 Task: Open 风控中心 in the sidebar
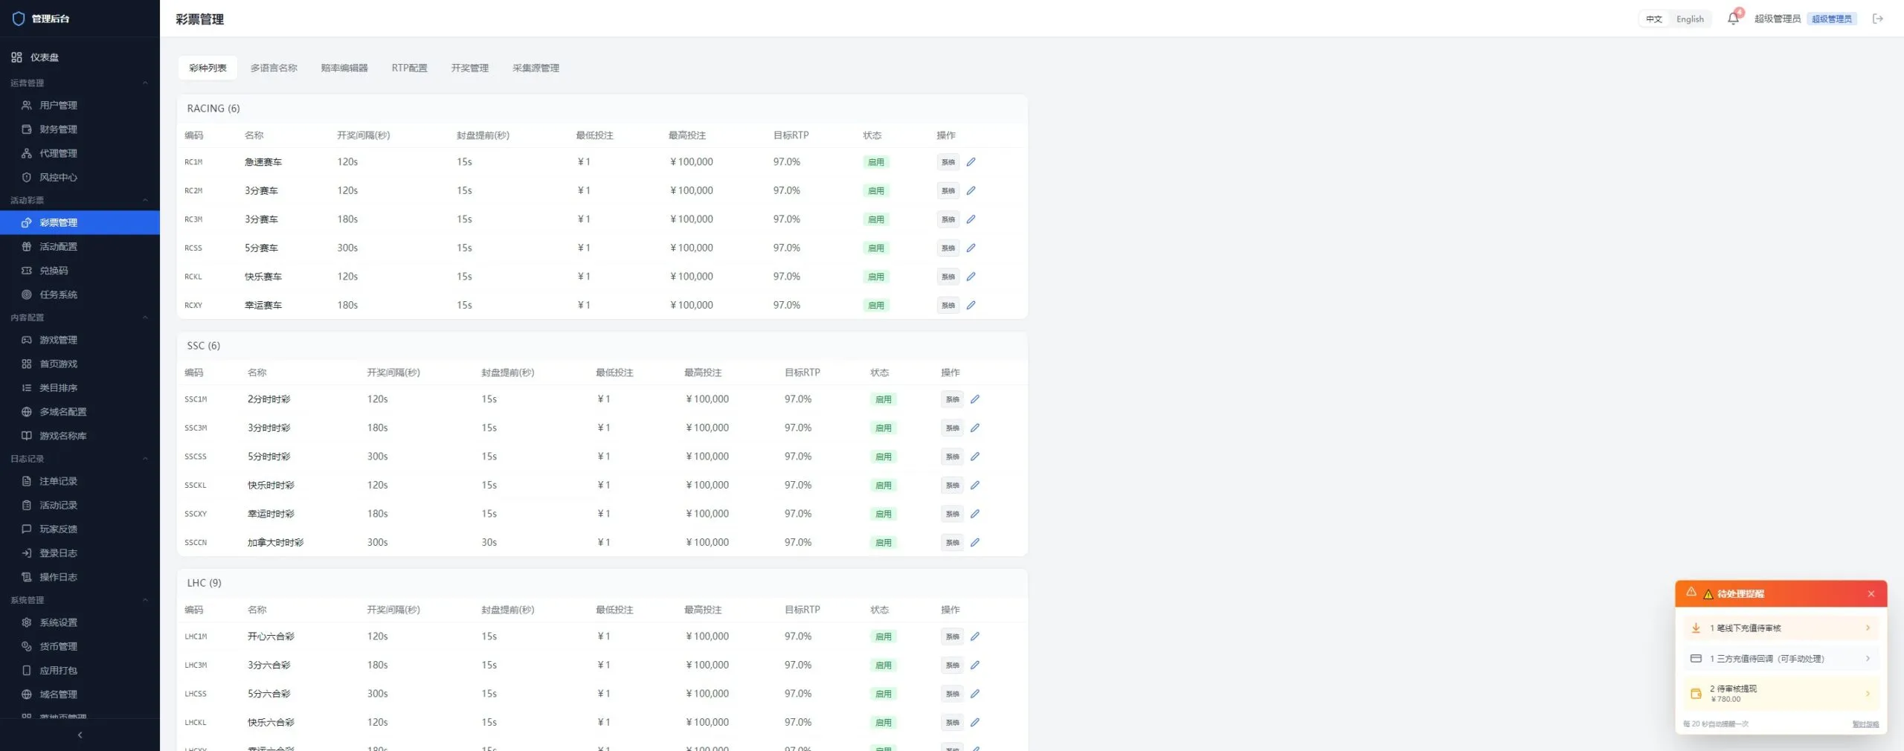click(80, 178)
